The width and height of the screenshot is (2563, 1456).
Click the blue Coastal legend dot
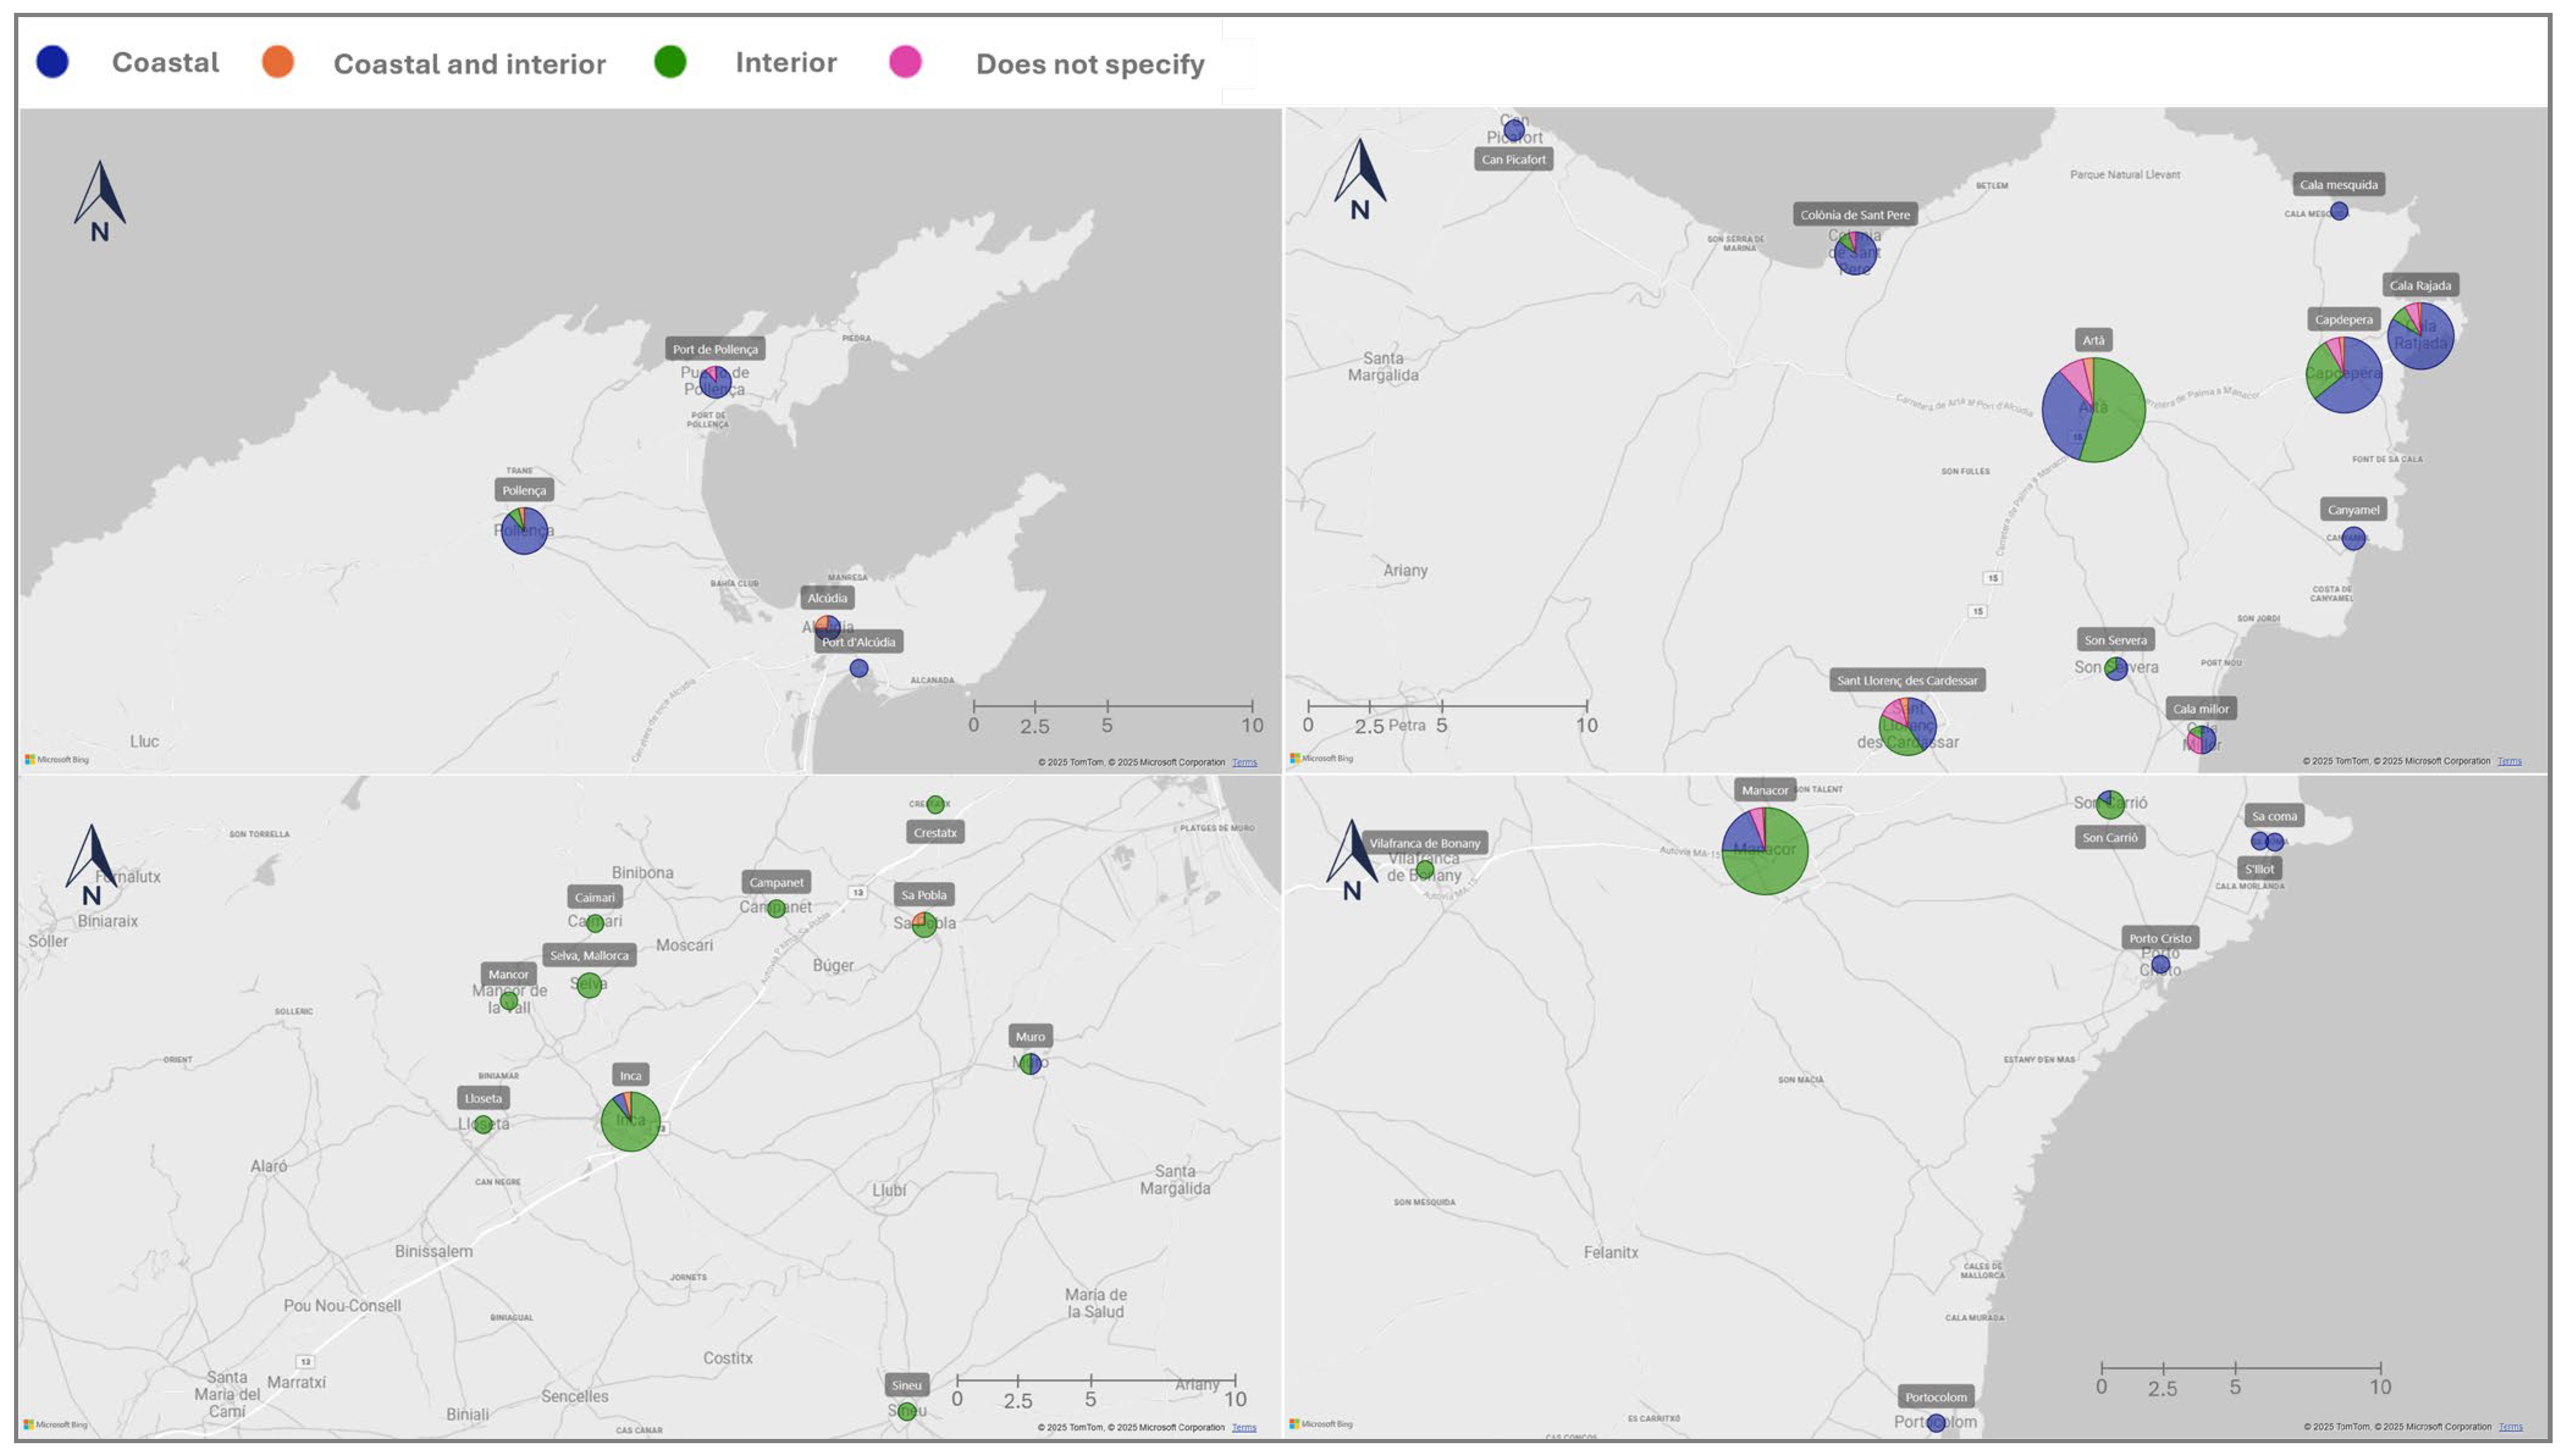pyautogui.click(x=52, y=62)
